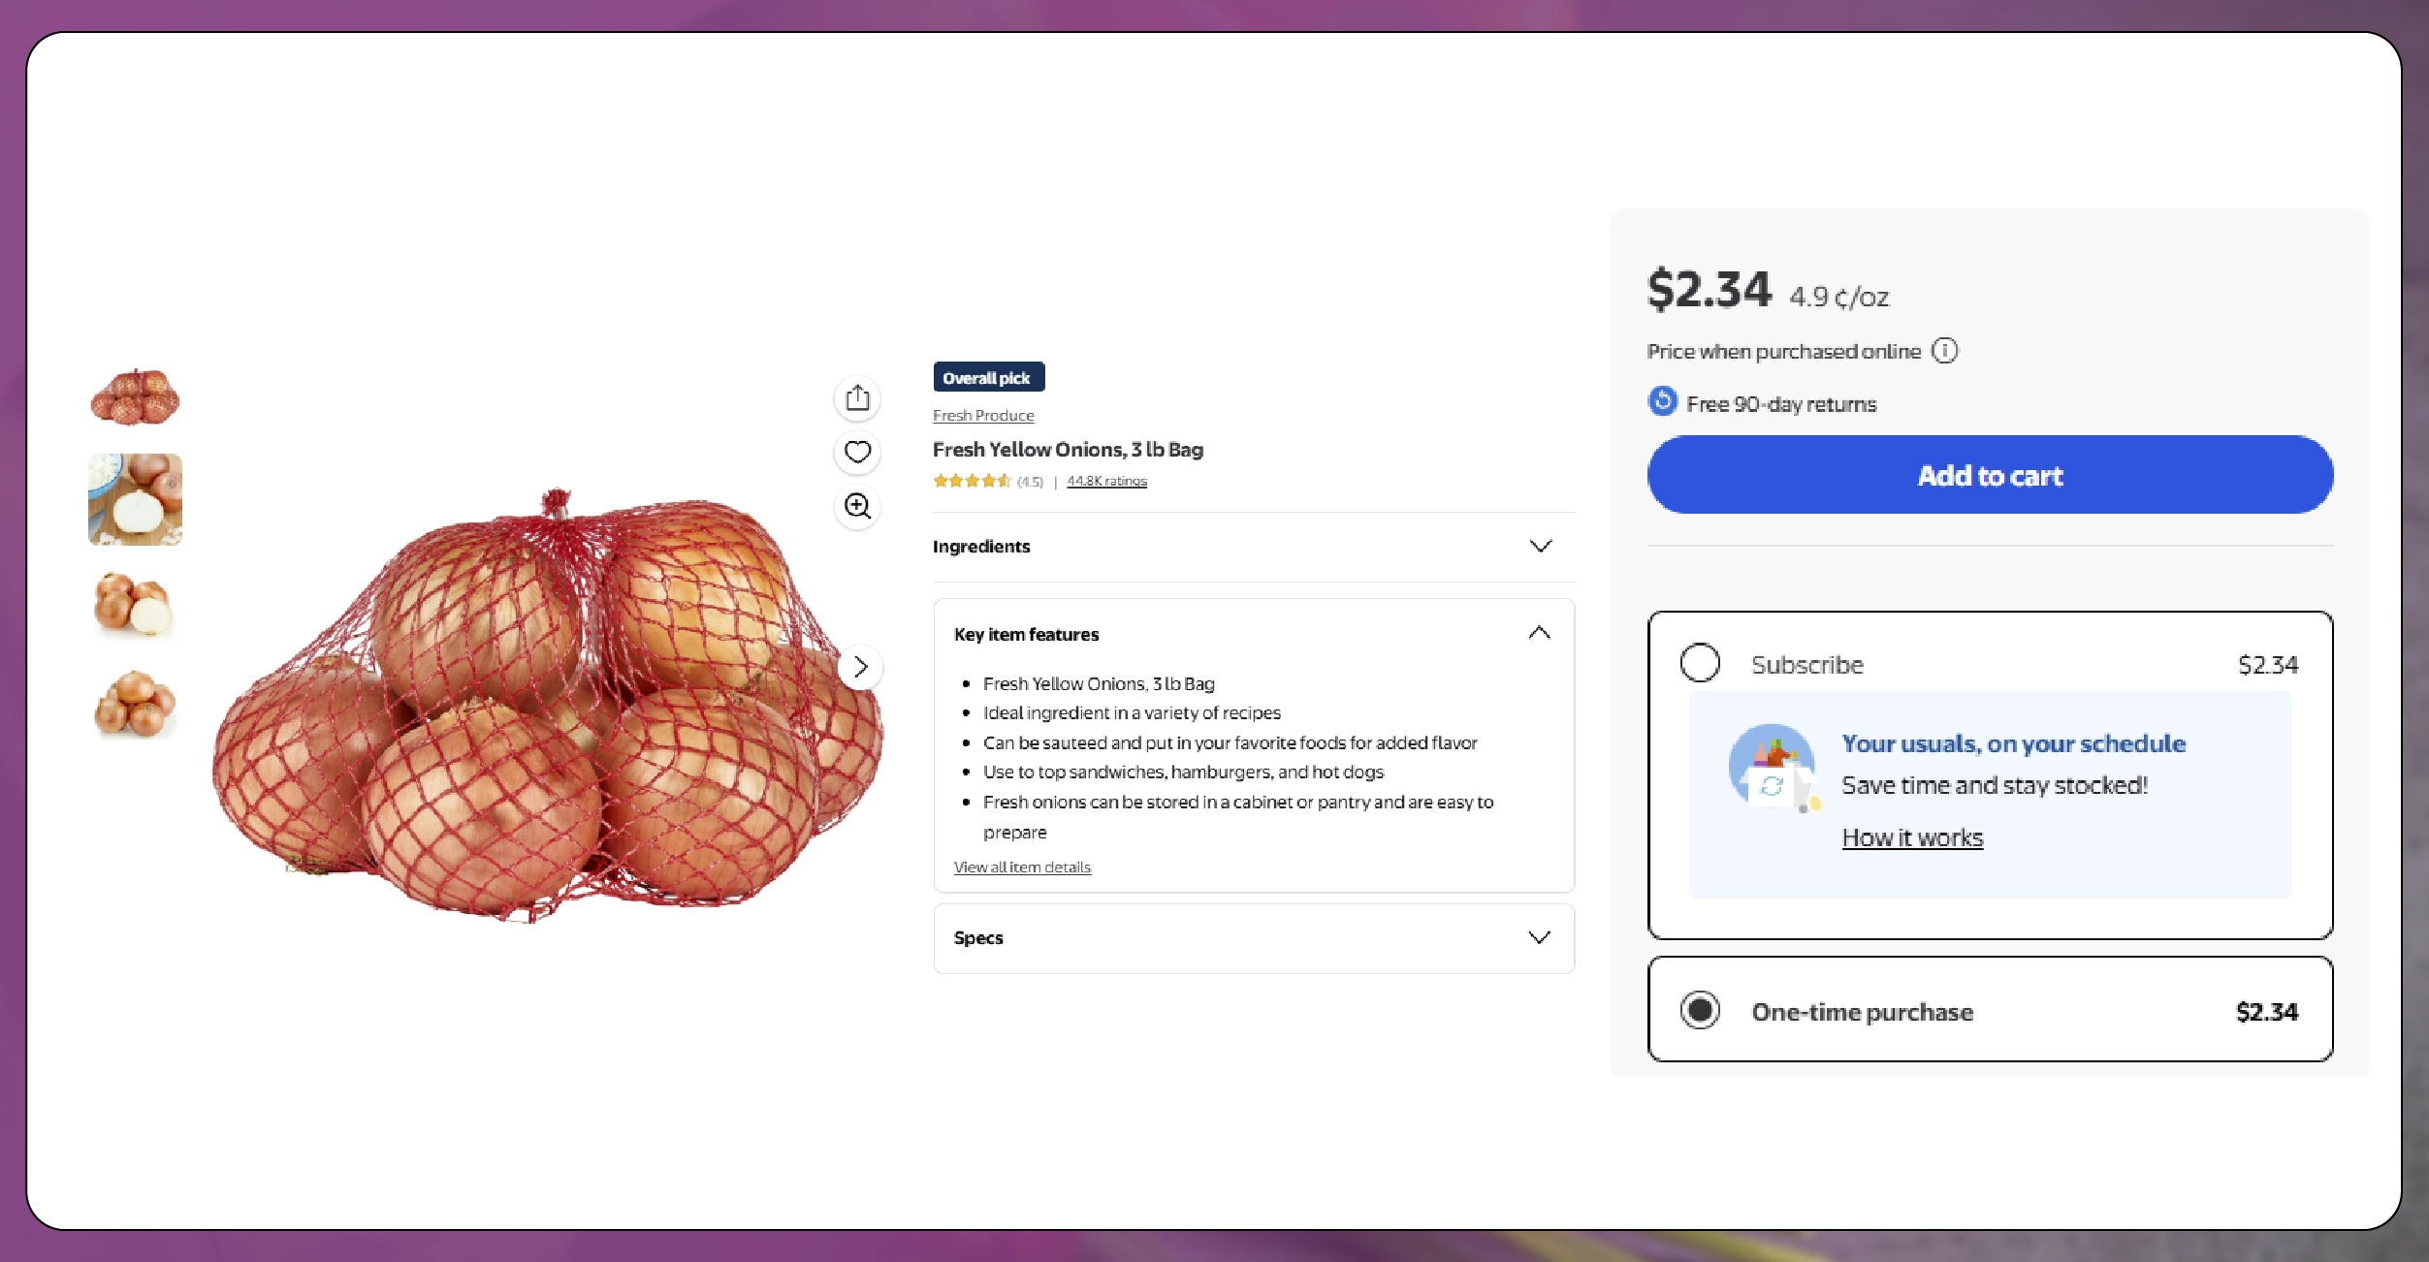Image resolution: width=2429 pixels, height=1262 pixels.
Task: Go to next product image arrow
Action: pos(860,667)
